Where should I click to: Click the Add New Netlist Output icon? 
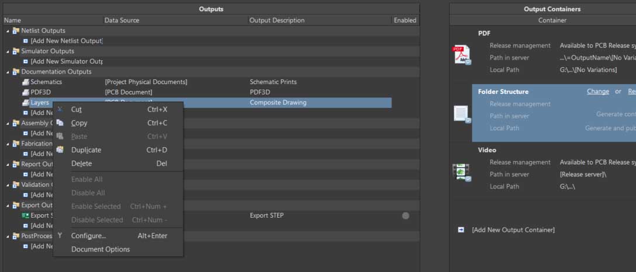click(26, 41)
